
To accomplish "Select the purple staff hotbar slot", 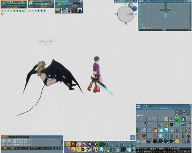I will pyautogui.click(x=68, y=150).
